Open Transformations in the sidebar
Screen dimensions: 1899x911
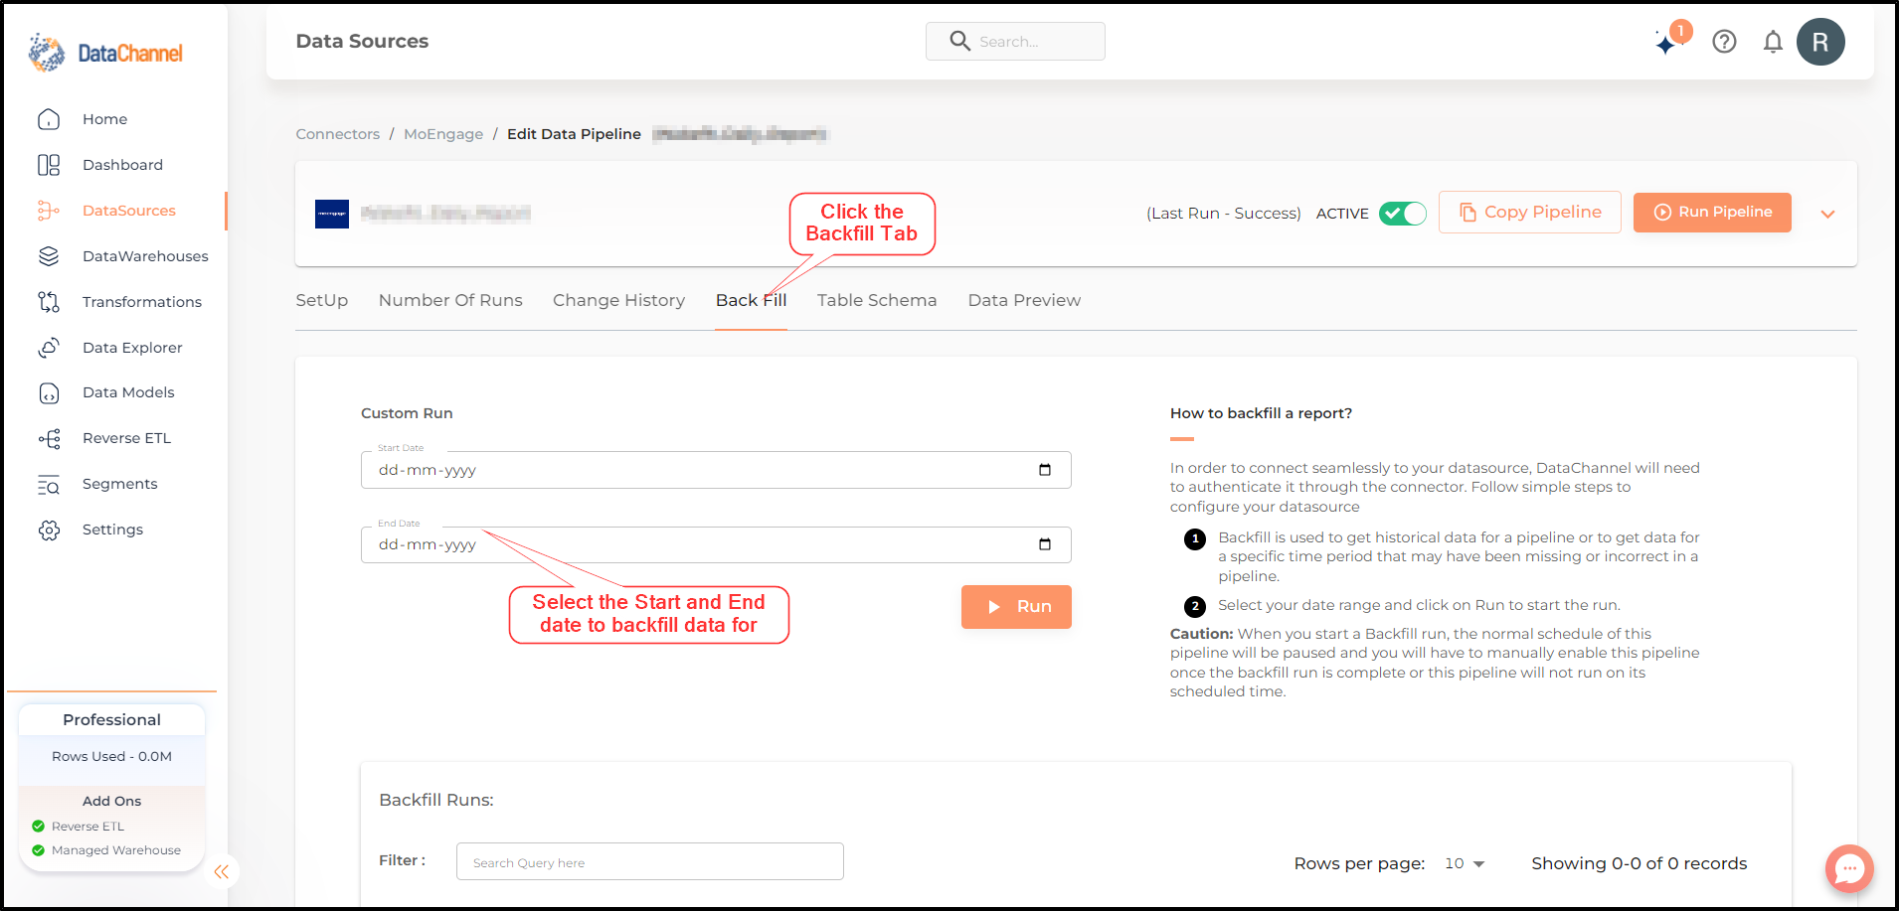pos(142,302)
